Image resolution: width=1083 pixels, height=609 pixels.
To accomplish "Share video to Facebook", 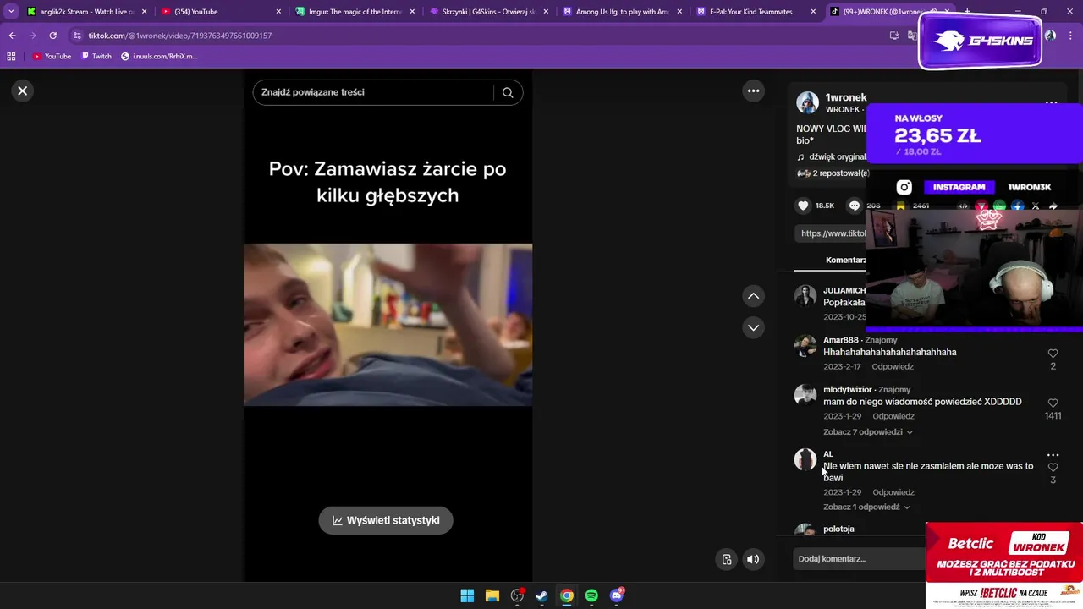I will [x=1018, y=206].
